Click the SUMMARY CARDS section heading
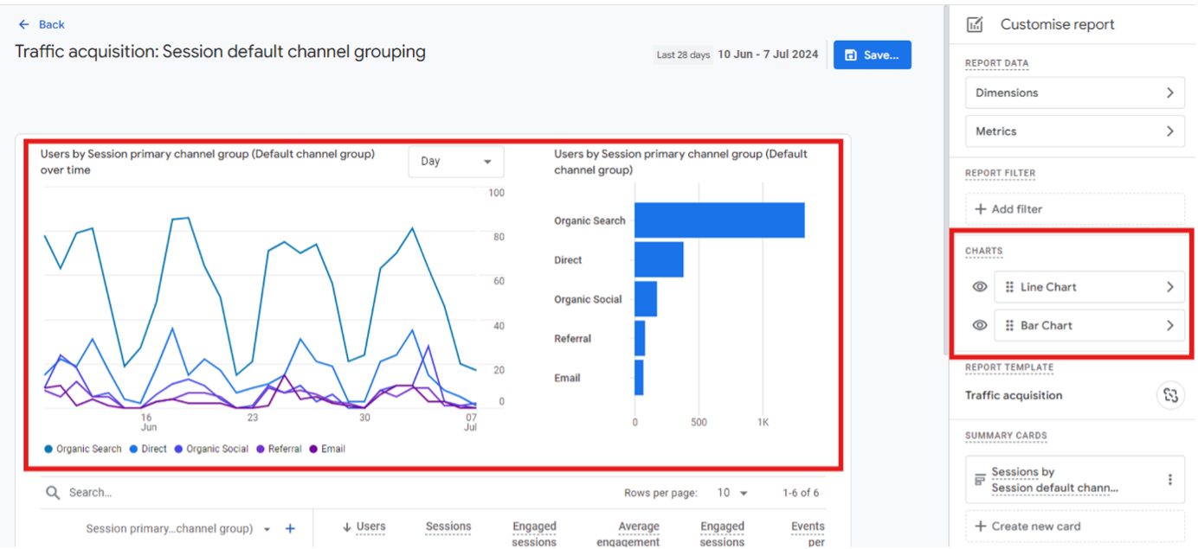 tap(1006, 435)
